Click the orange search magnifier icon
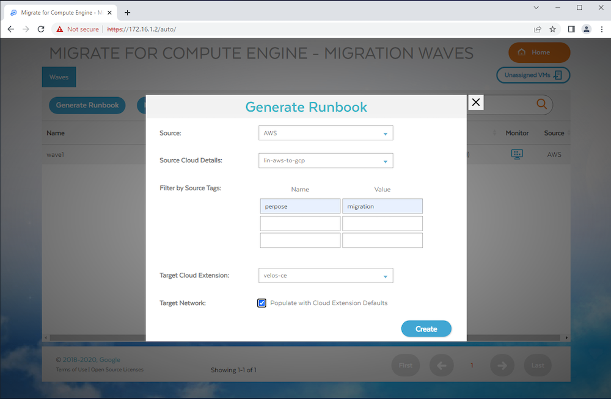The image size is (611, 399). click(541, 104)
